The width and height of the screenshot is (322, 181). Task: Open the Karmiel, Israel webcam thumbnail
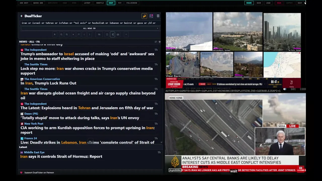248,65
